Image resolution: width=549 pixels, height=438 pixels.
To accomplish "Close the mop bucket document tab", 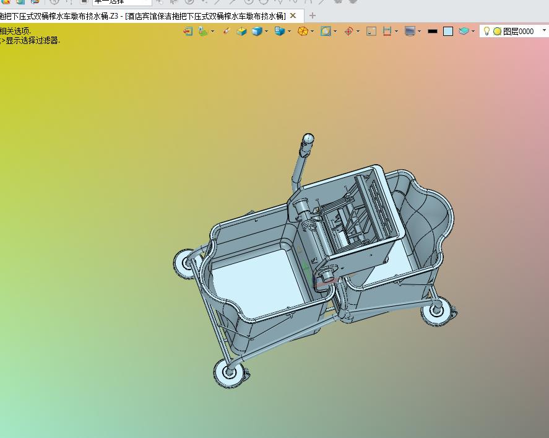I will [x=293, y=15].
